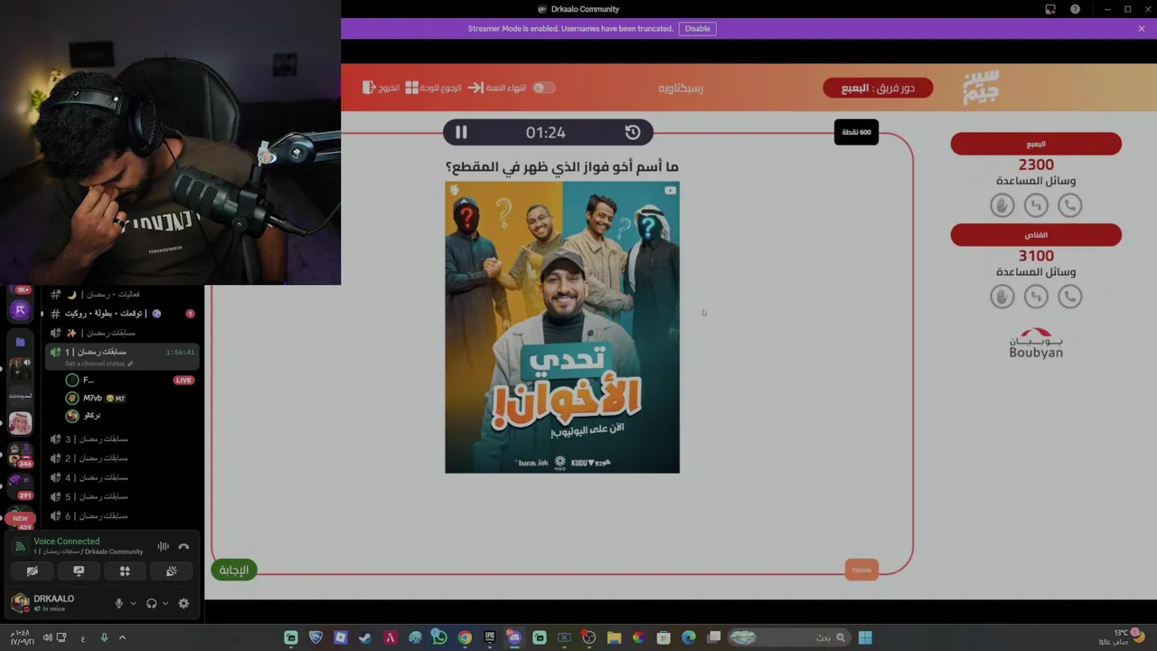Viewport: 1157px width, 651px height.
Task: Deafen with the headphones icon
Action: click(151, 603)
